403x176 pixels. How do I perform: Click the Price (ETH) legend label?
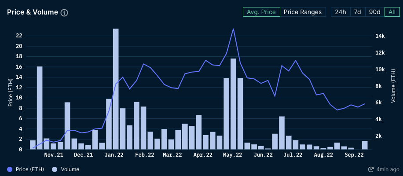[30, 169]
